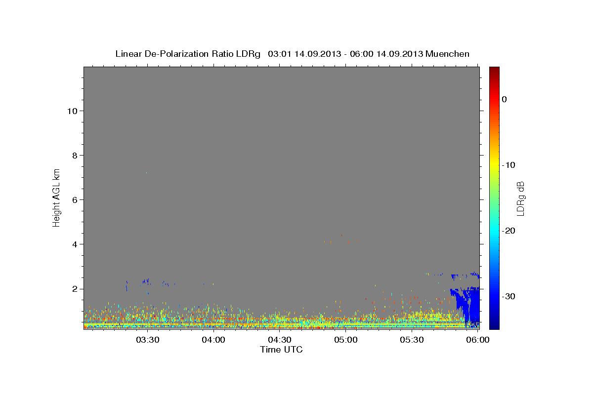Click the 04:30 time tick label
593x395 pixels.
[x=280, y=340]
